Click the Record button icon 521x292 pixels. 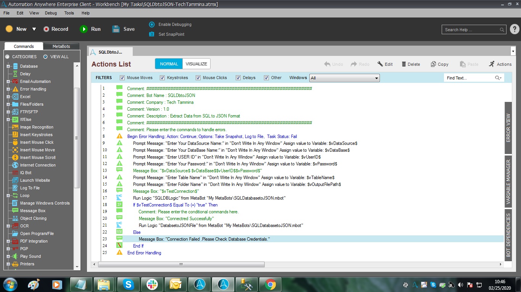[x=46, y=29]
